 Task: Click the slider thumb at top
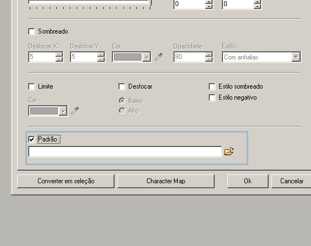[150, 3]
